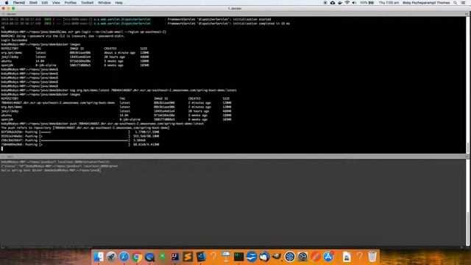Open IntelliJ IDEA from the dock

(x=175, y=257)
